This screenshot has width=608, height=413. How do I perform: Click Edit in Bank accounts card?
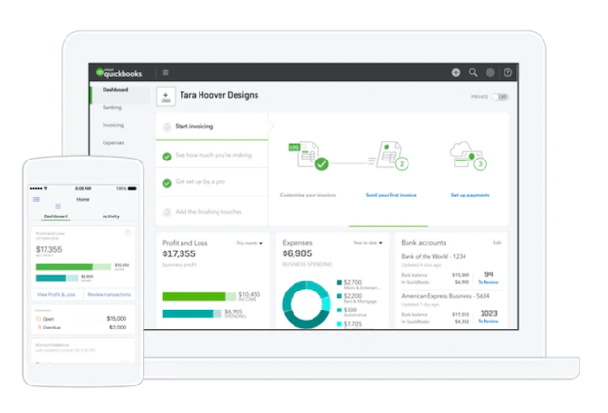[497, 243]
